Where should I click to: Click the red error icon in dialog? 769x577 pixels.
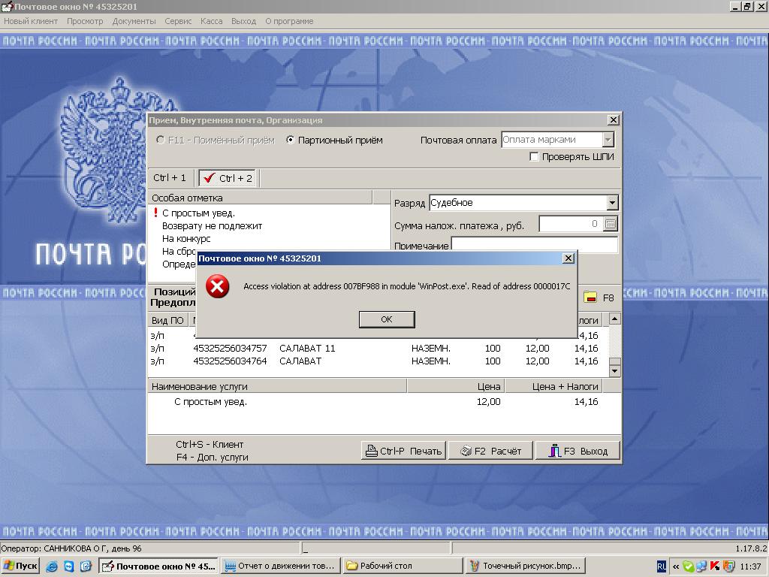[x=217, y=286]
